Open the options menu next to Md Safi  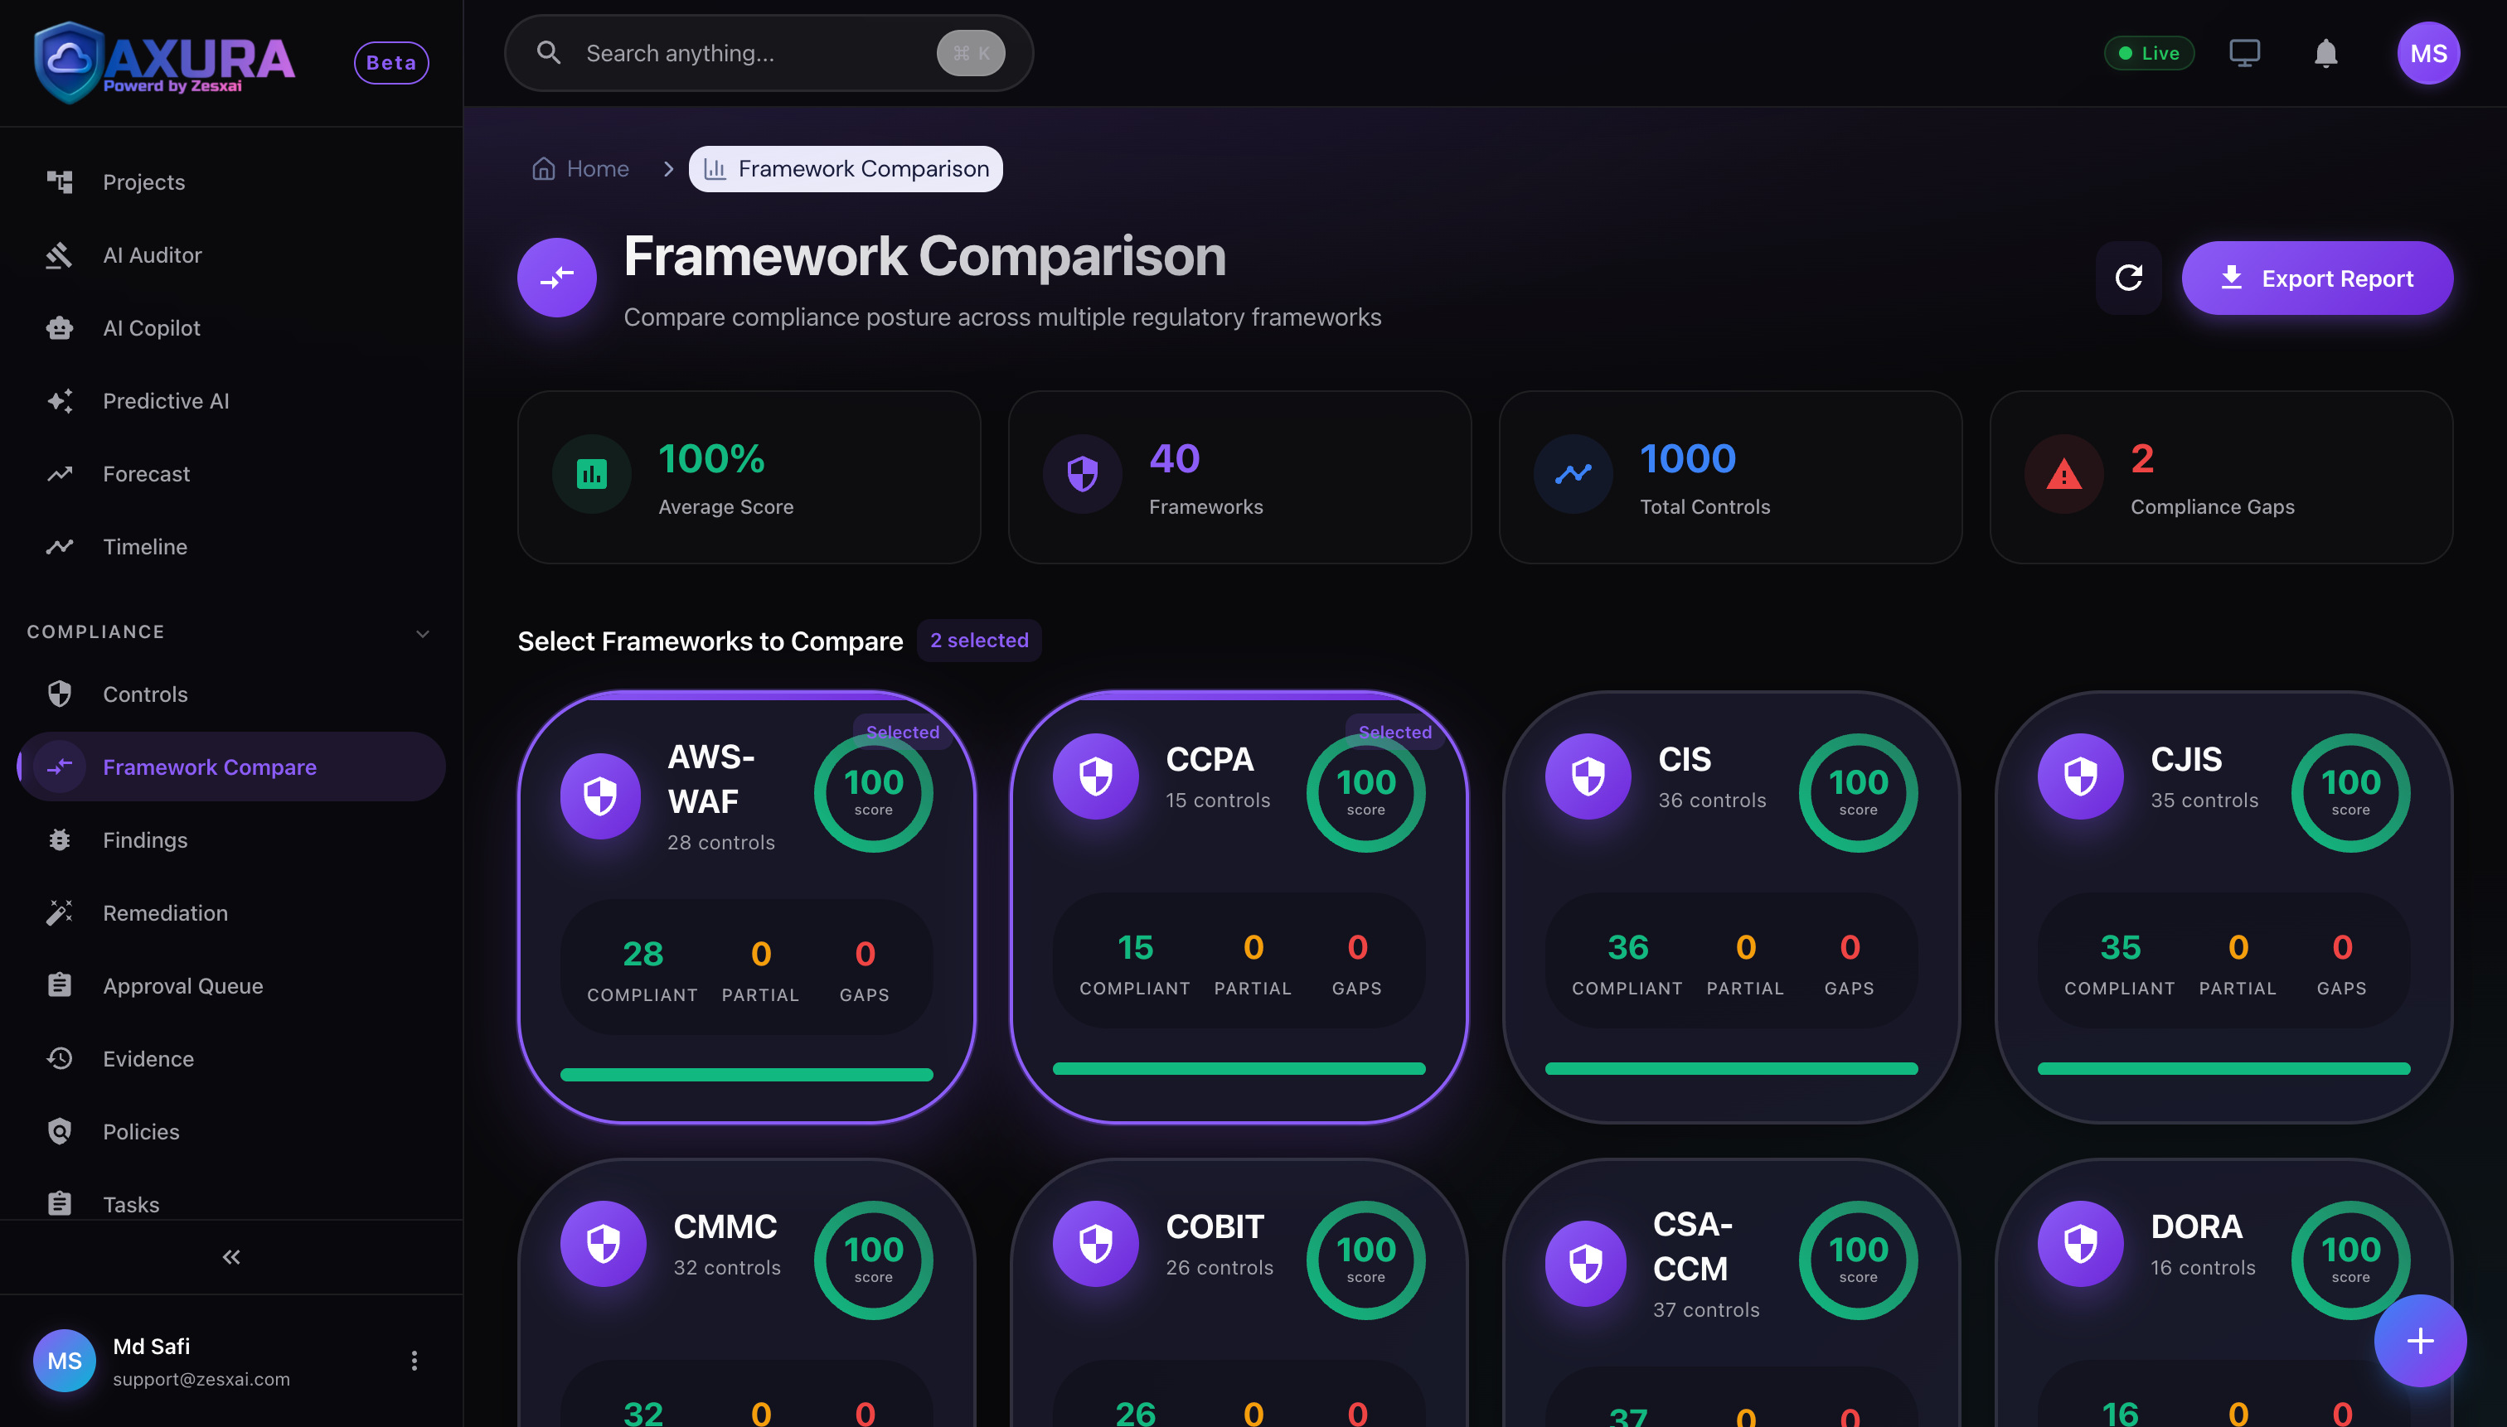[413, 1361]
